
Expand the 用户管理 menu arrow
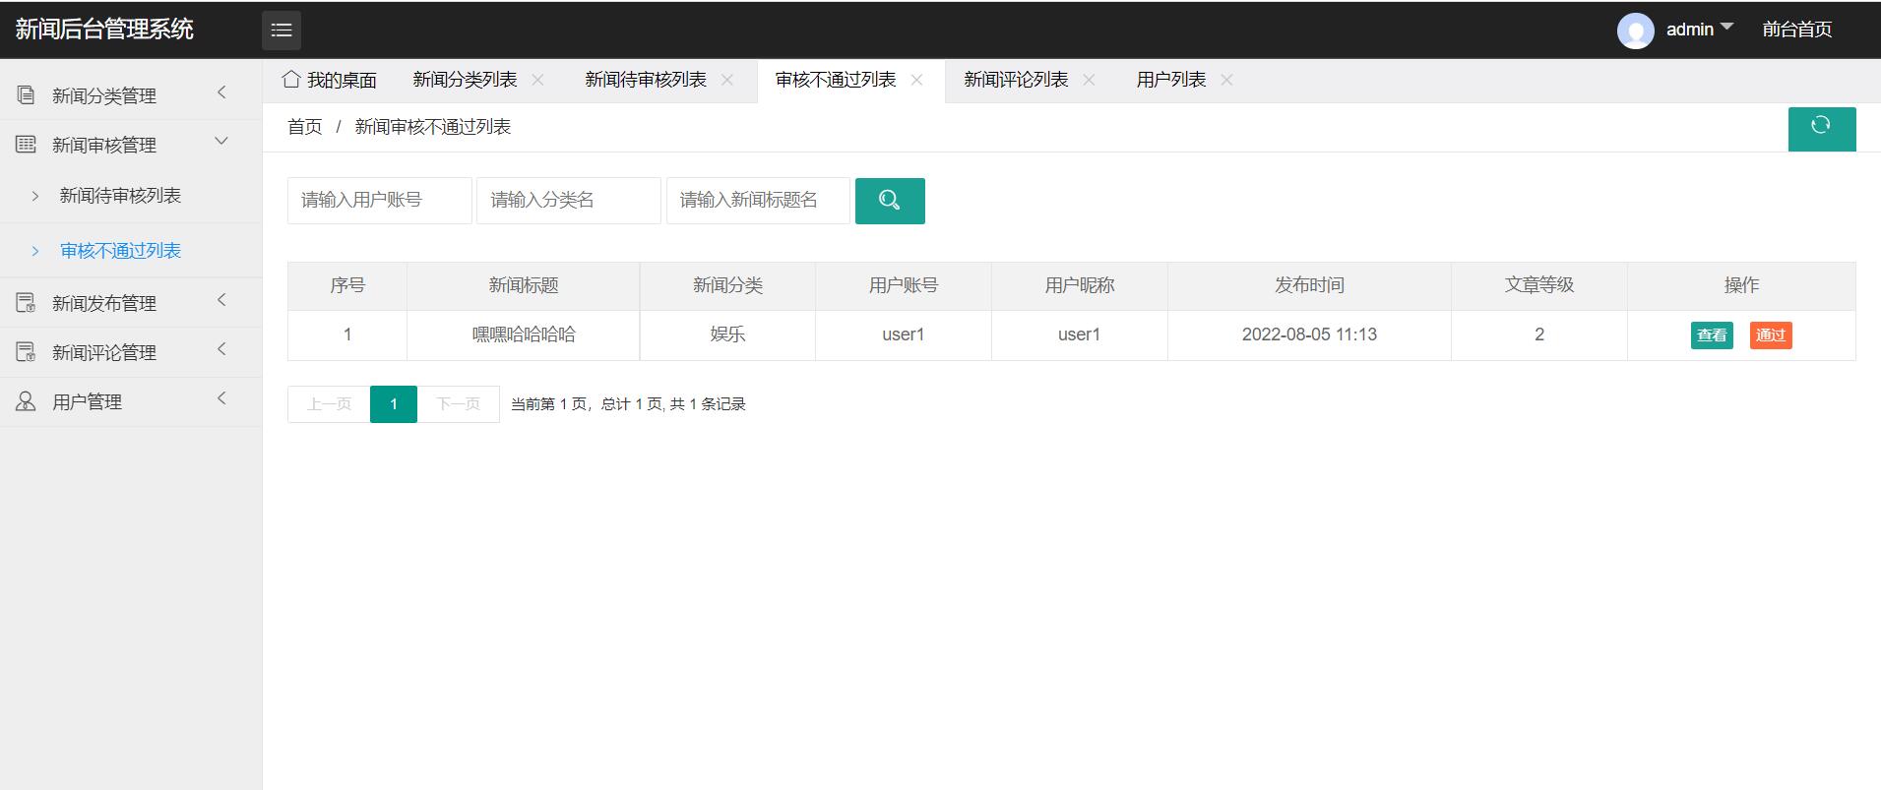(x=221, y=398)
